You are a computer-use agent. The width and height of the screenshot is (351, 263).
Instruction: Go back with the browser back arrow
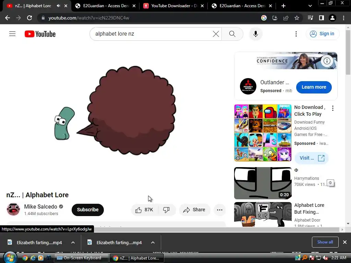8,18
